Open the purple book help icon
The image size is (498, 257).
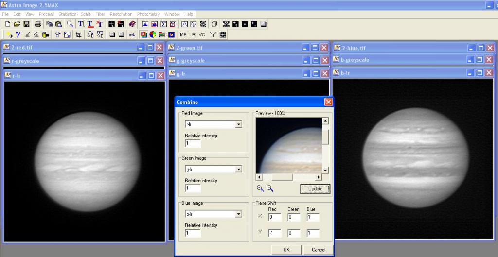132,24
